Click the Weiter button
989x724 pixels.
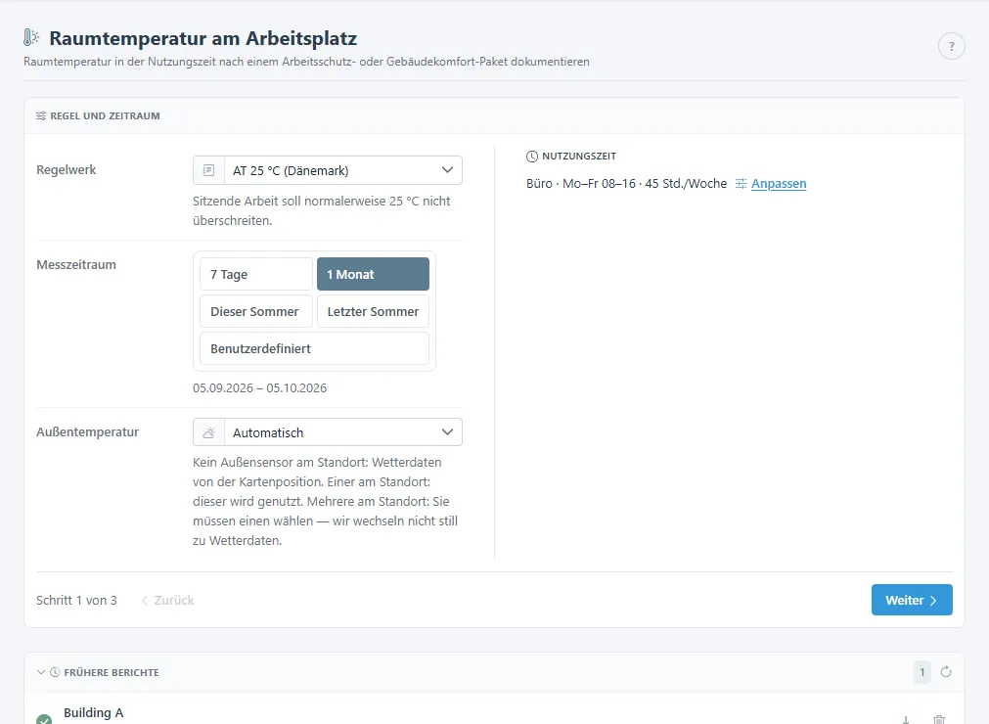(912, 600)
